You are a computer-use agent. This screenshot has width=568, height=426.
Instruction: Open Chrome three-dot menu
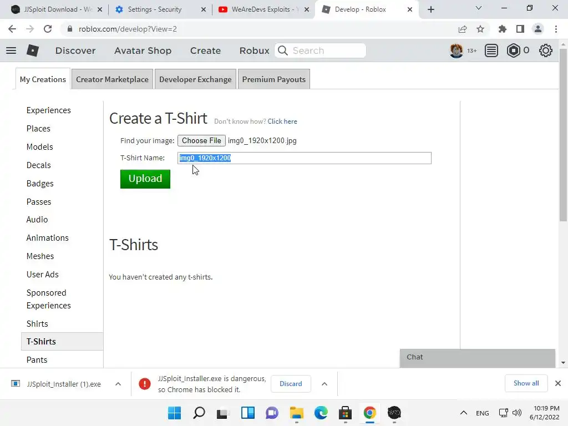556,29
